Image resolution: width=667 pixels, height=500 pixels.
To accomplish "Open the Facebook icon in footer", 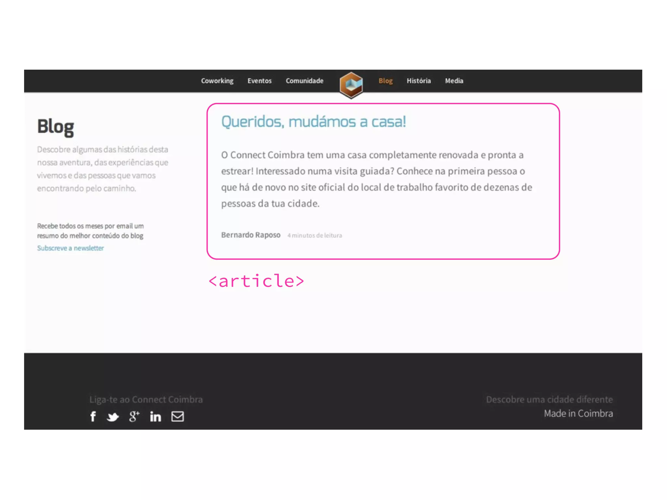I will tap(93, 416).
